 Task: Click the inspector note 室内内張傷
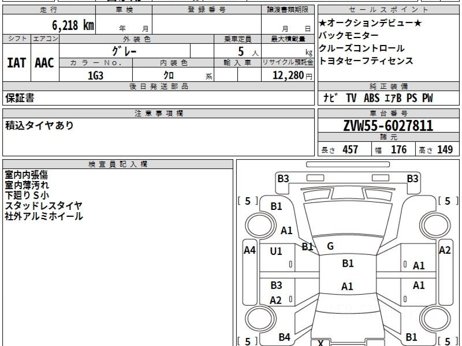pyautogui.click(x=27, y=175)
